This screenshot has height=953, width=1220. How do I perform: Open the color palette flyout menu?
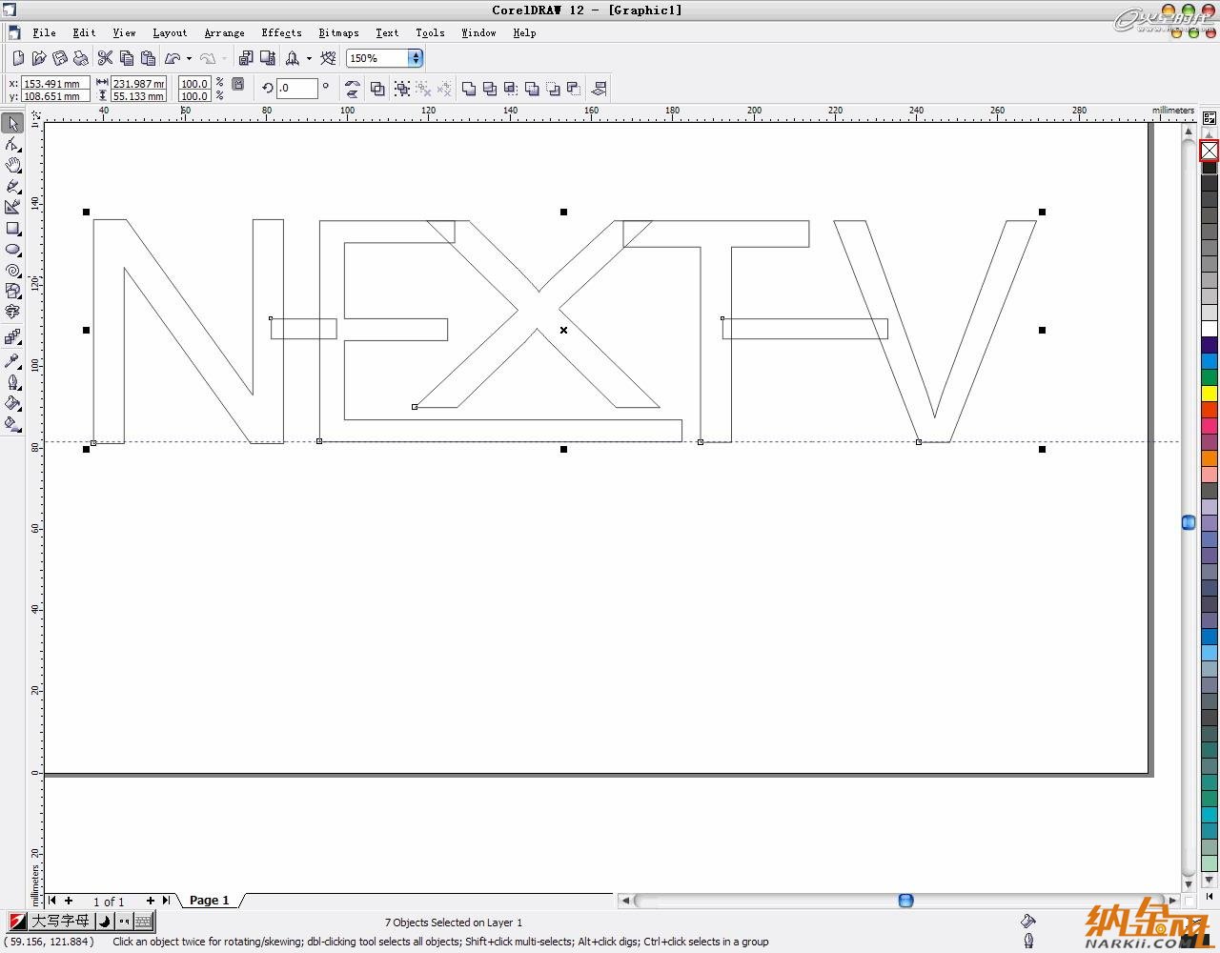pyautogui.click(x=1209, y=118)
